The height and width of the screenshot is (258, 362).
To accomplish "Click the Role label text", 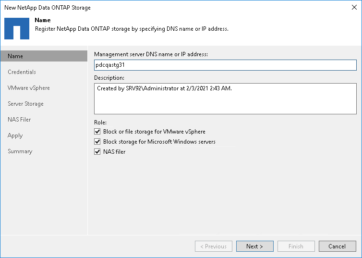I will coord(100,123).
